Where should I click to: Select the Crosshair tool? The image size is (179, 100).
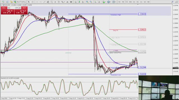click(x=32, y=2)
